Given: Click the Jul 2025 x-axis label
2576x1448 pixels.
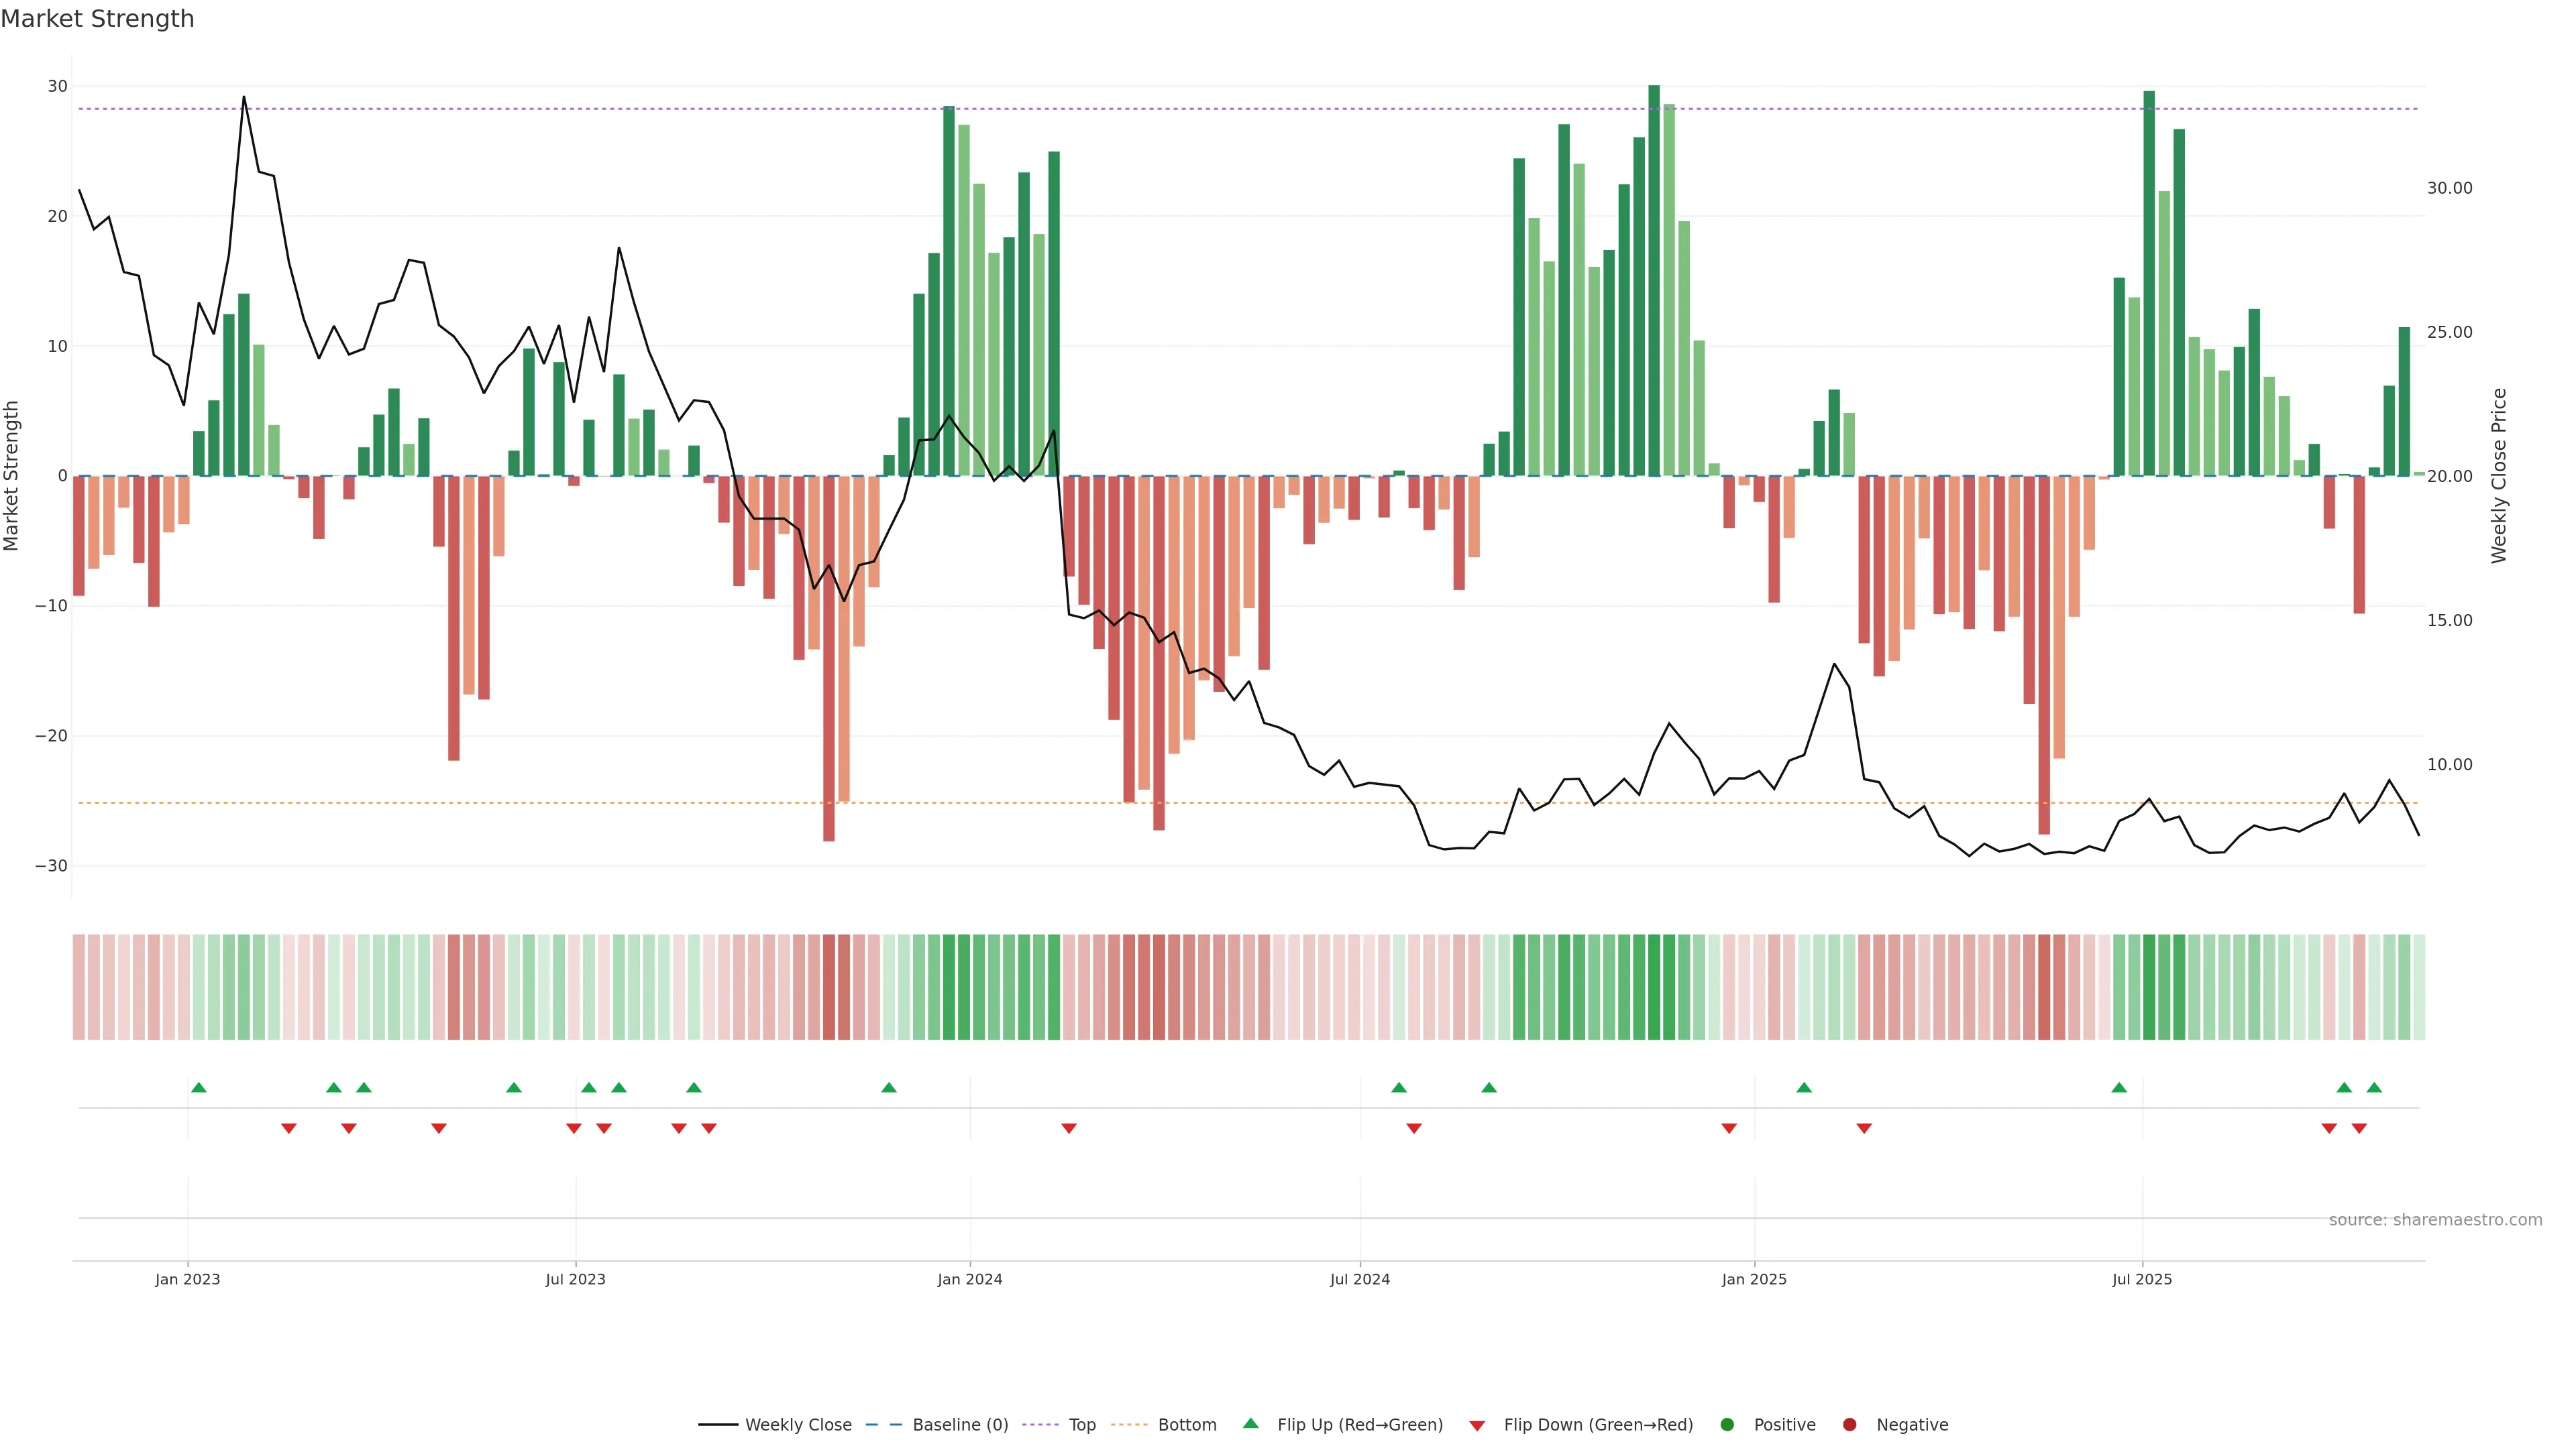Looking at the screenshot, I should (2142, 1279).
